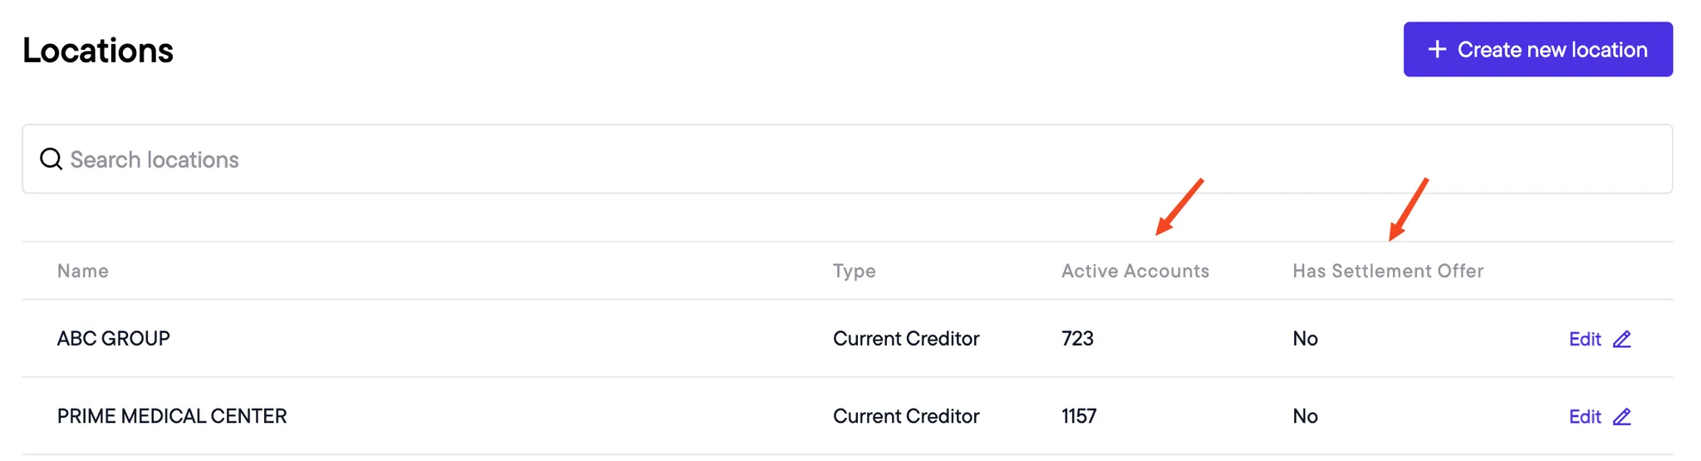The width and height of the screenshot is (1701, 461).
Task: Open the PRIME MEDICAL CENTER row name
Action: (x=172, y=415)
